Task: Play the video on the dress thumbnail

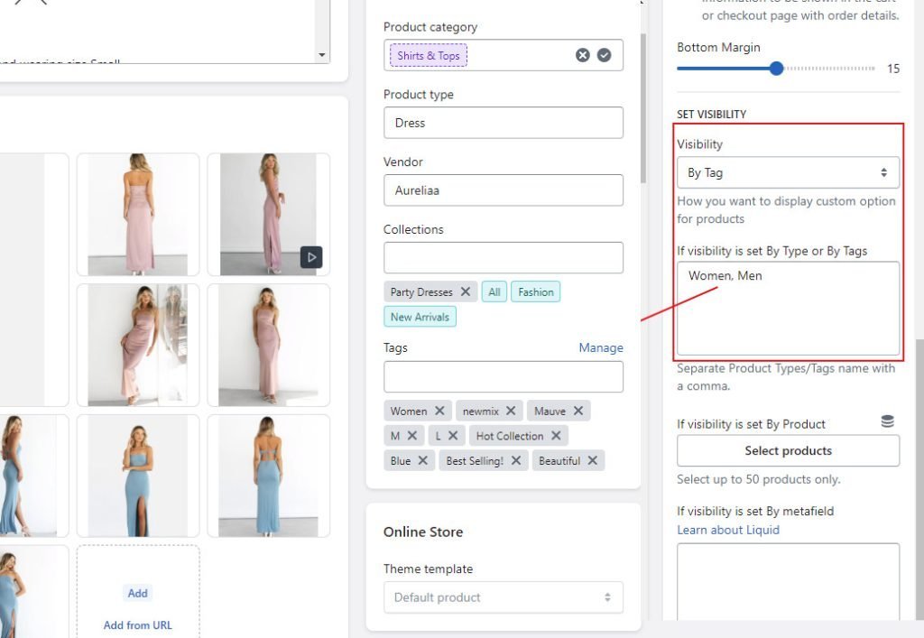Action: point(311,257)
